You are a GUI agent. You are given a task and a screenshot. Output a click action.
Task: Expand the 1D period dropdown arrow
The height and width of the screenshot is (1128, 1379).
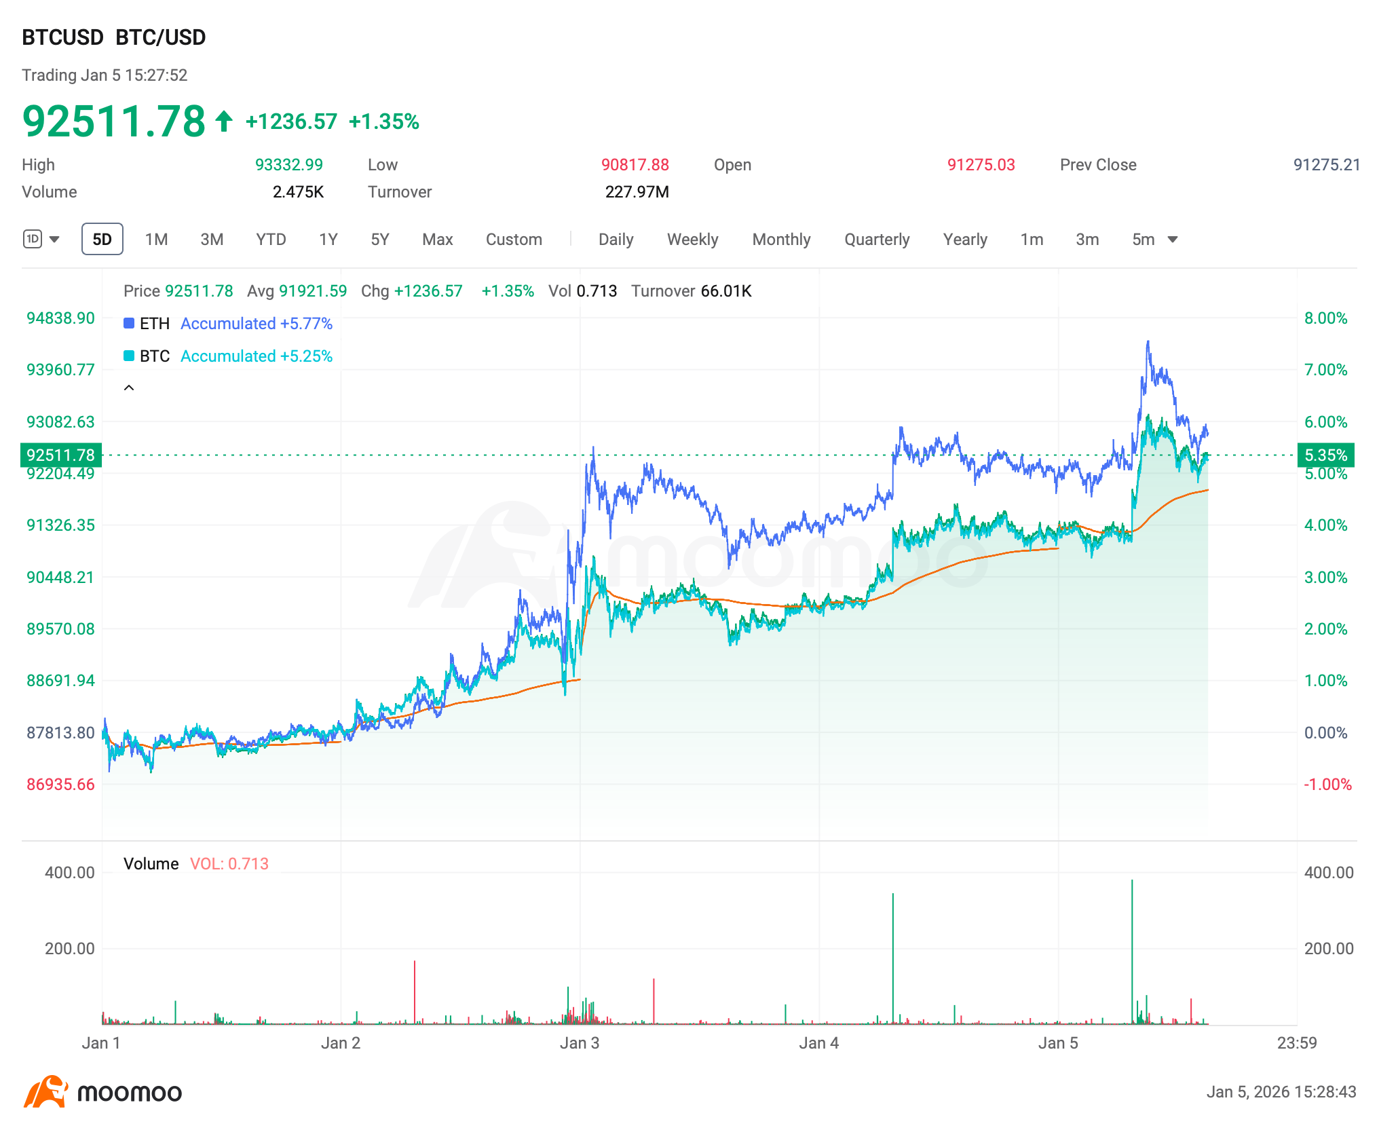point(53,239)
